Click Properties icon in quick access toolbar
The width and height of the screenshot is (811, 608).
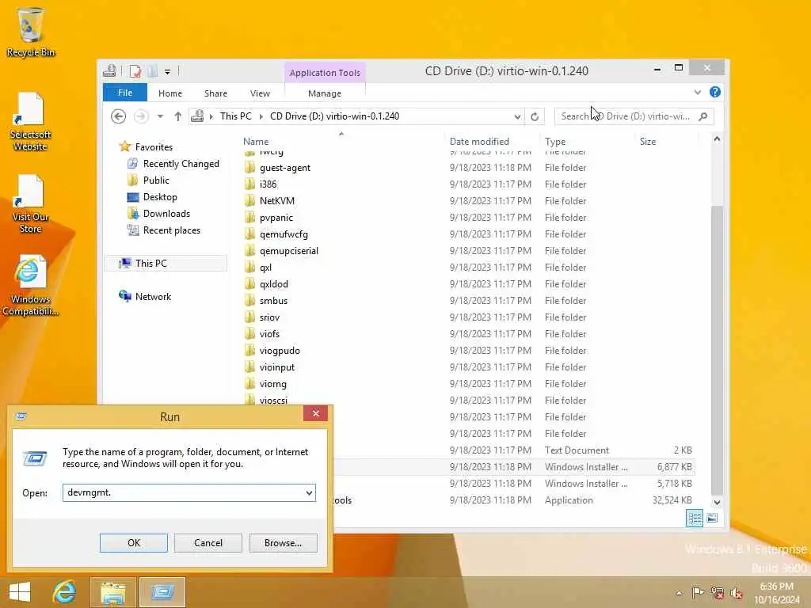[135, 70]
